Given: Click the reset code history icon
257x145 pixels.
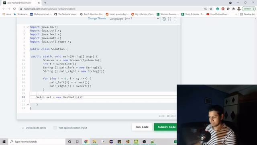Looking at the screenshot, I should point(164,19).
